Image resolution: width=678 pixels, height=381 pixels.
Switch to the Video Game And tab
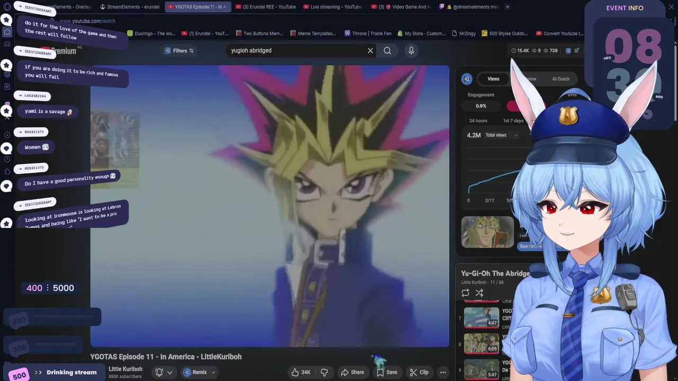tap(401, 7)
